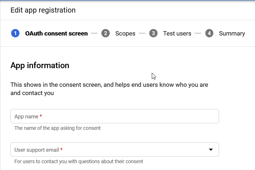Jump to the Summary step

(x=232, y=33)
